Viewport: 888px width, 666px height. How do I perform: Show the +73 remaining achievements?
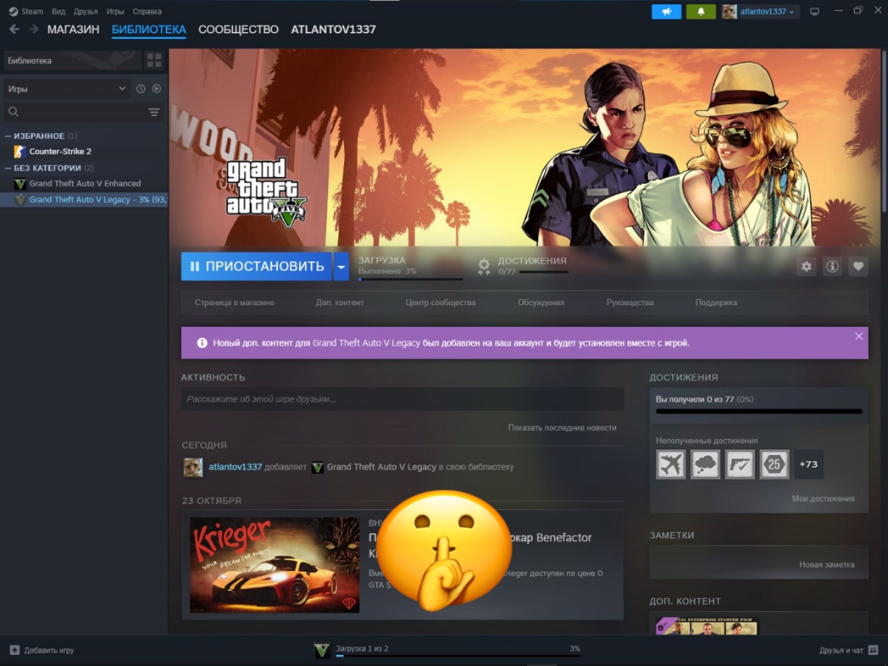click(x=808, y=464)
